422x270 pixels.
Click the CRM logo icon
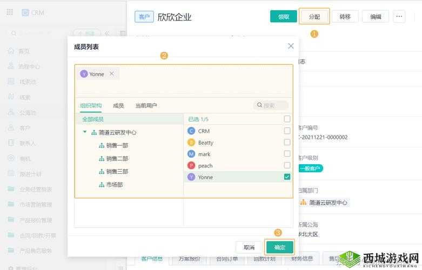point(25,12)
